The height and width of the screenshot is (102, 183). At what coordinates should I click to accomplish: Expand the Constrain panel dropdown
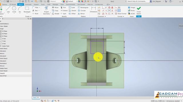click(x=102, y=16)
